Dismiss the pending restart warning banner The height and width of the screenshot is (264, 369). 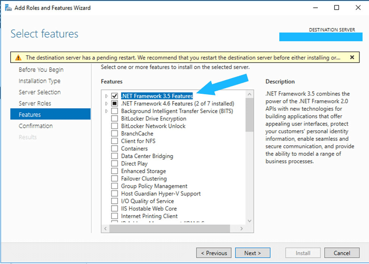coord(352,57)
